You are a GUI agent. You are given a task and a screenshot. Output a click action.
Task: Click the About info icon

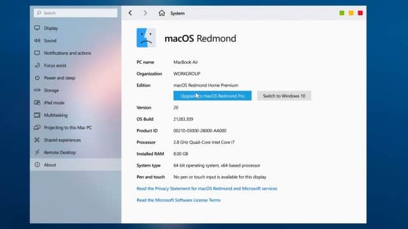(x=37, y=165)
